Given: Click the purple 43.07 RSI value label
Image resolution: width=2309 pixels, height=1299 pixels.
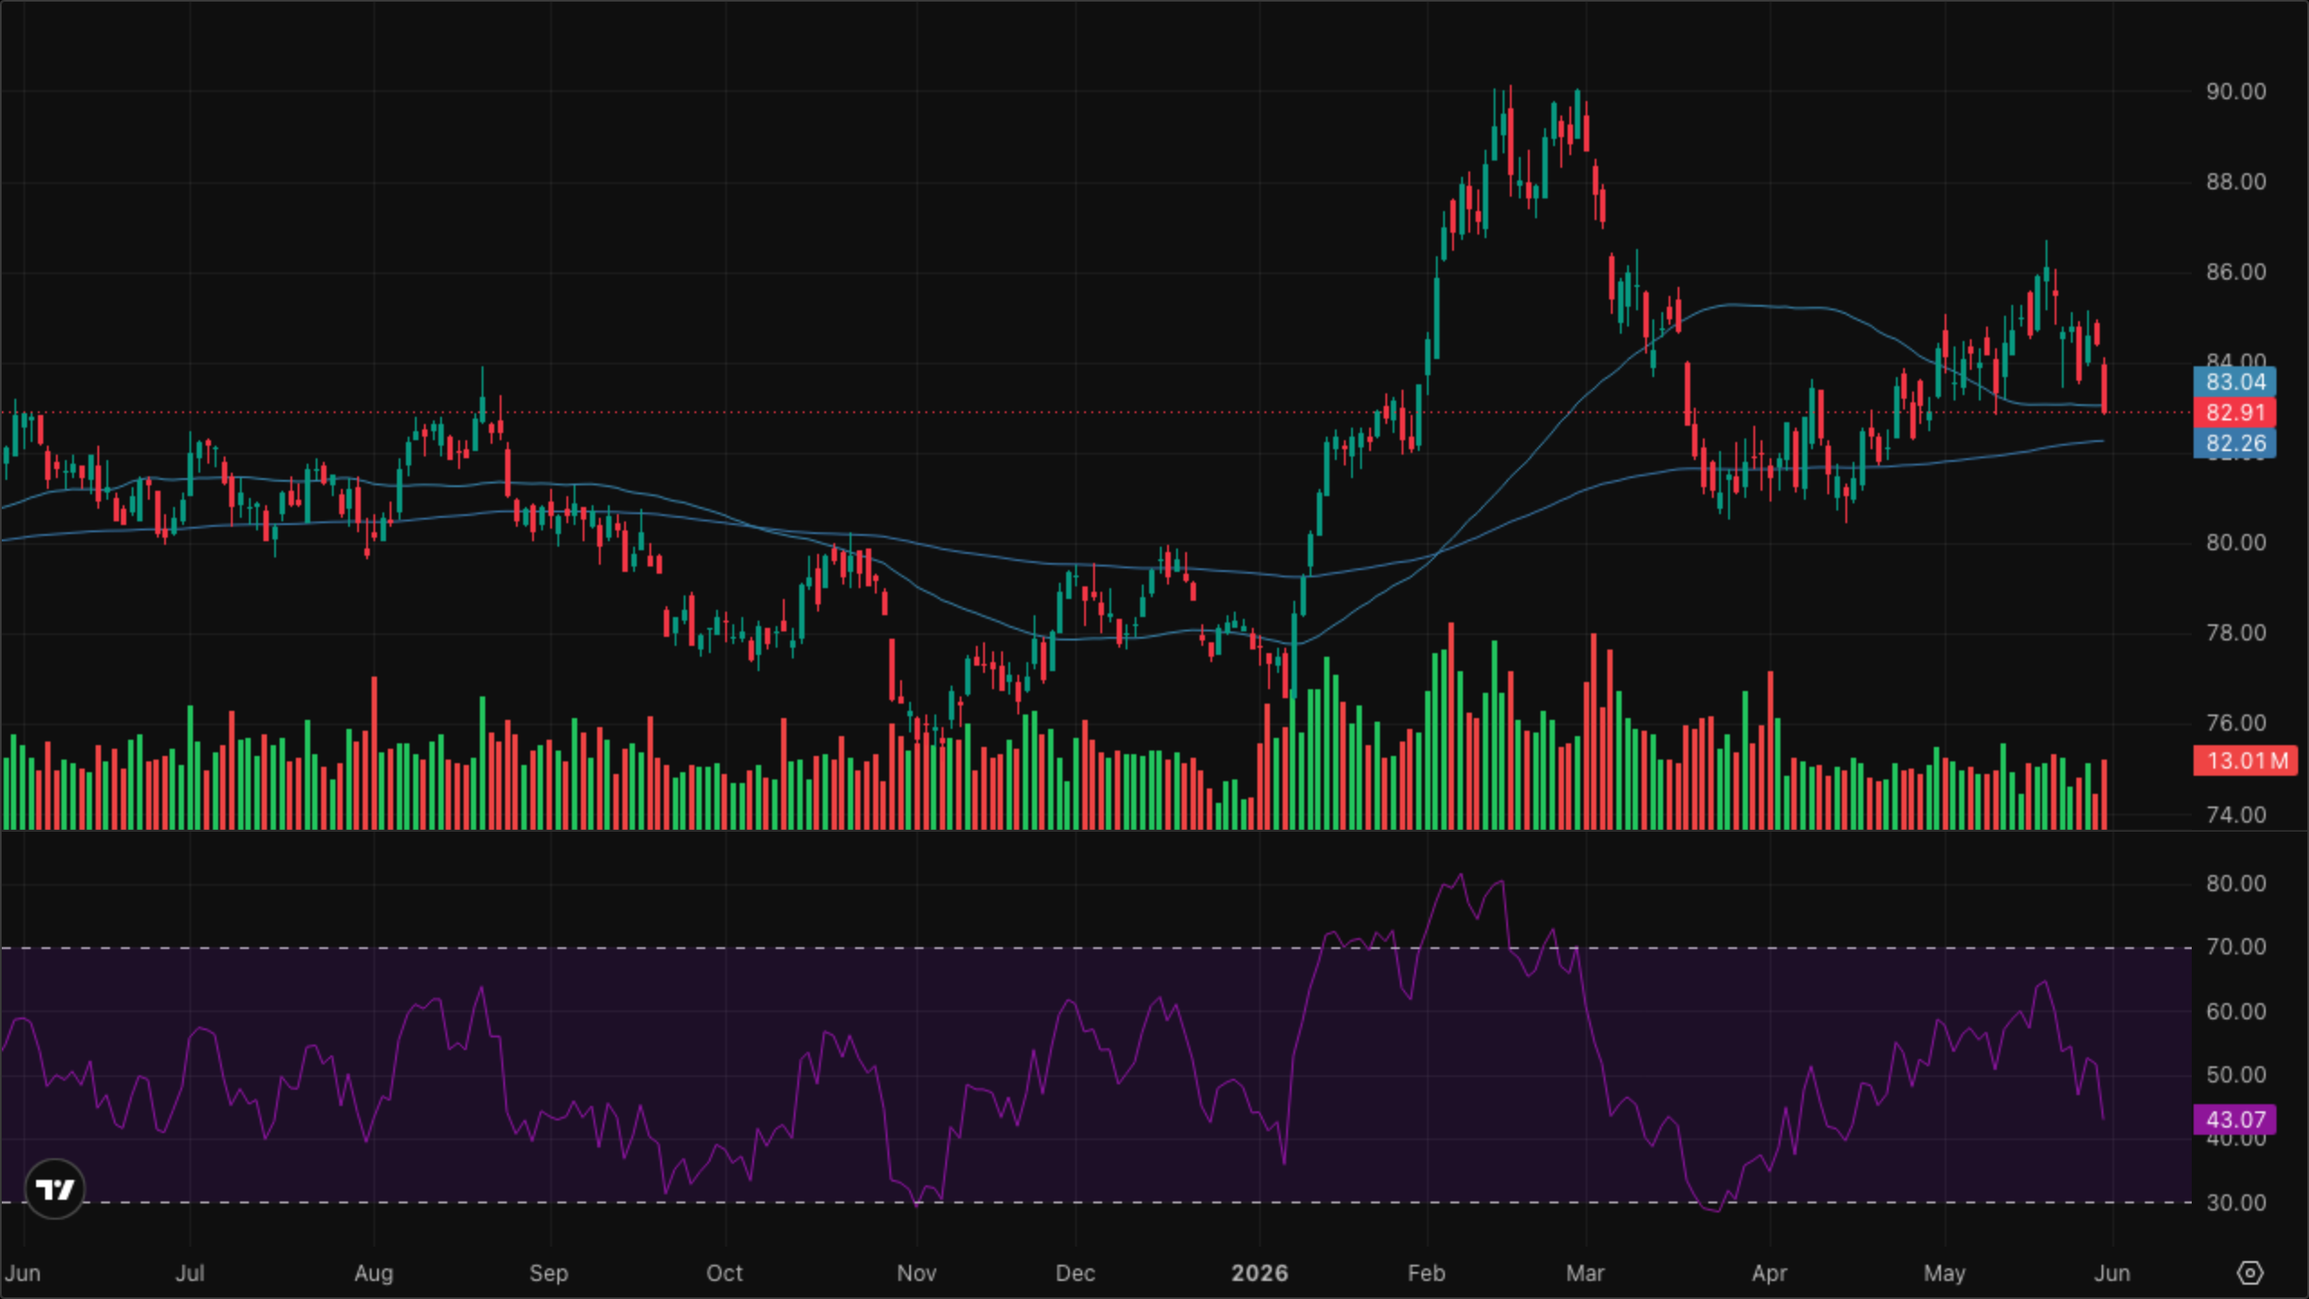Looking at the screenshot, I should point(2235,1119).
